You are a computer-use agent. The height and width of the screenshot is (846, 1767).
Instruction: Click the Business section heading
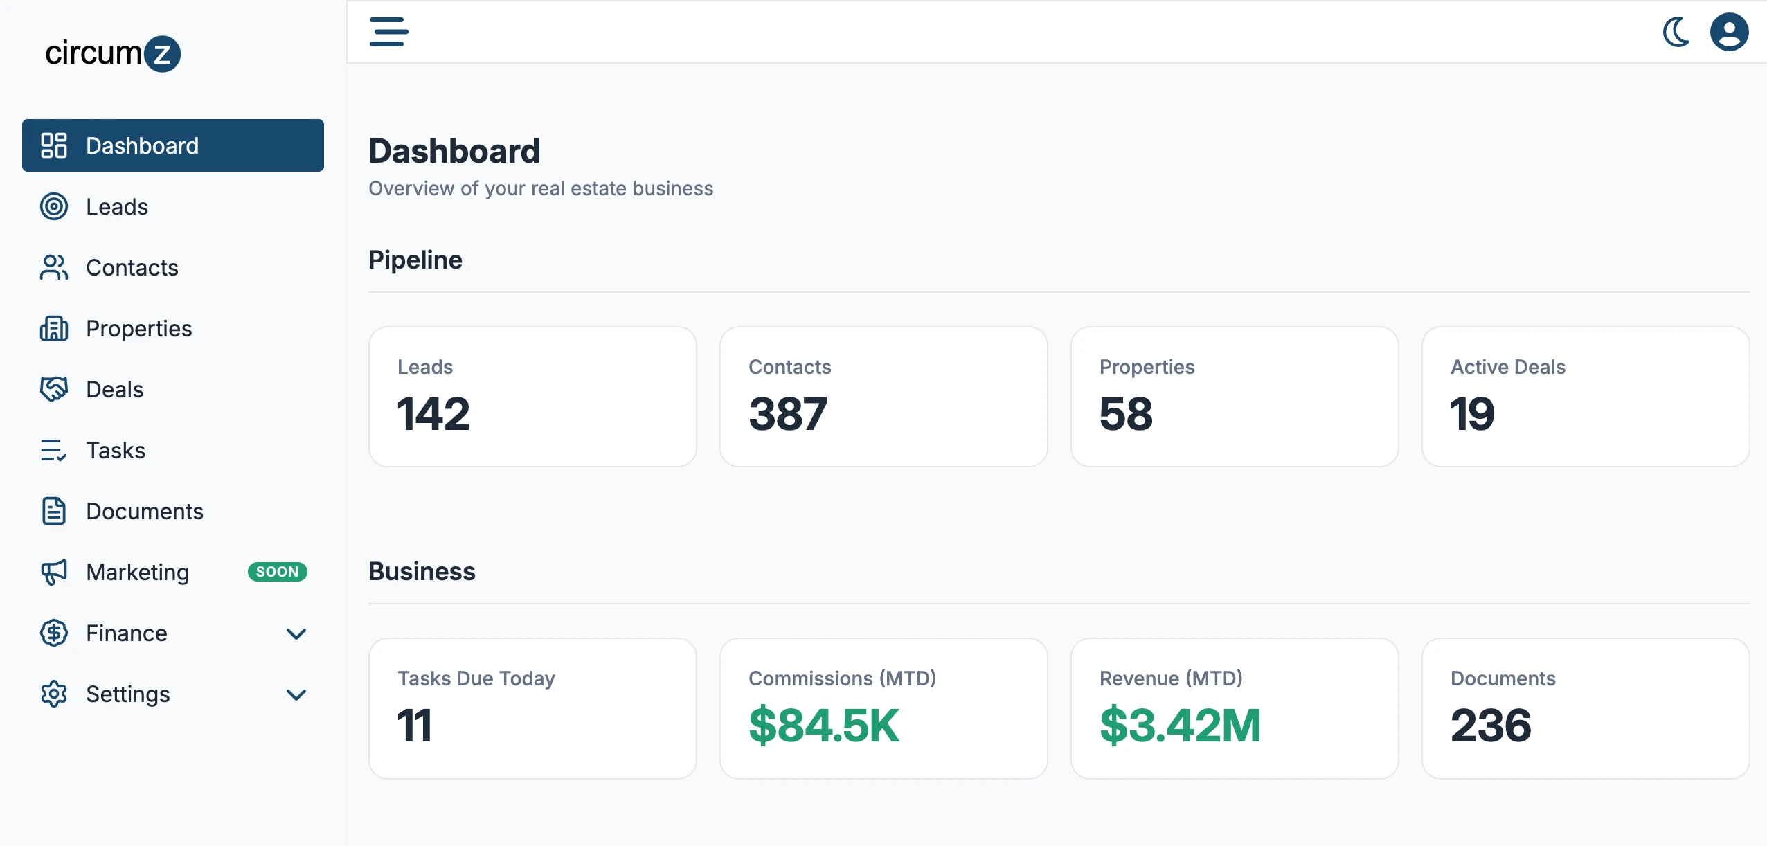coord(422,572)
